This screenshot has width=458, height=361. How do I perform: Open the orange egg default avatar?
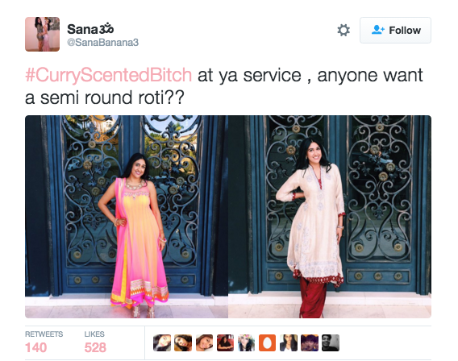(267, 342)
